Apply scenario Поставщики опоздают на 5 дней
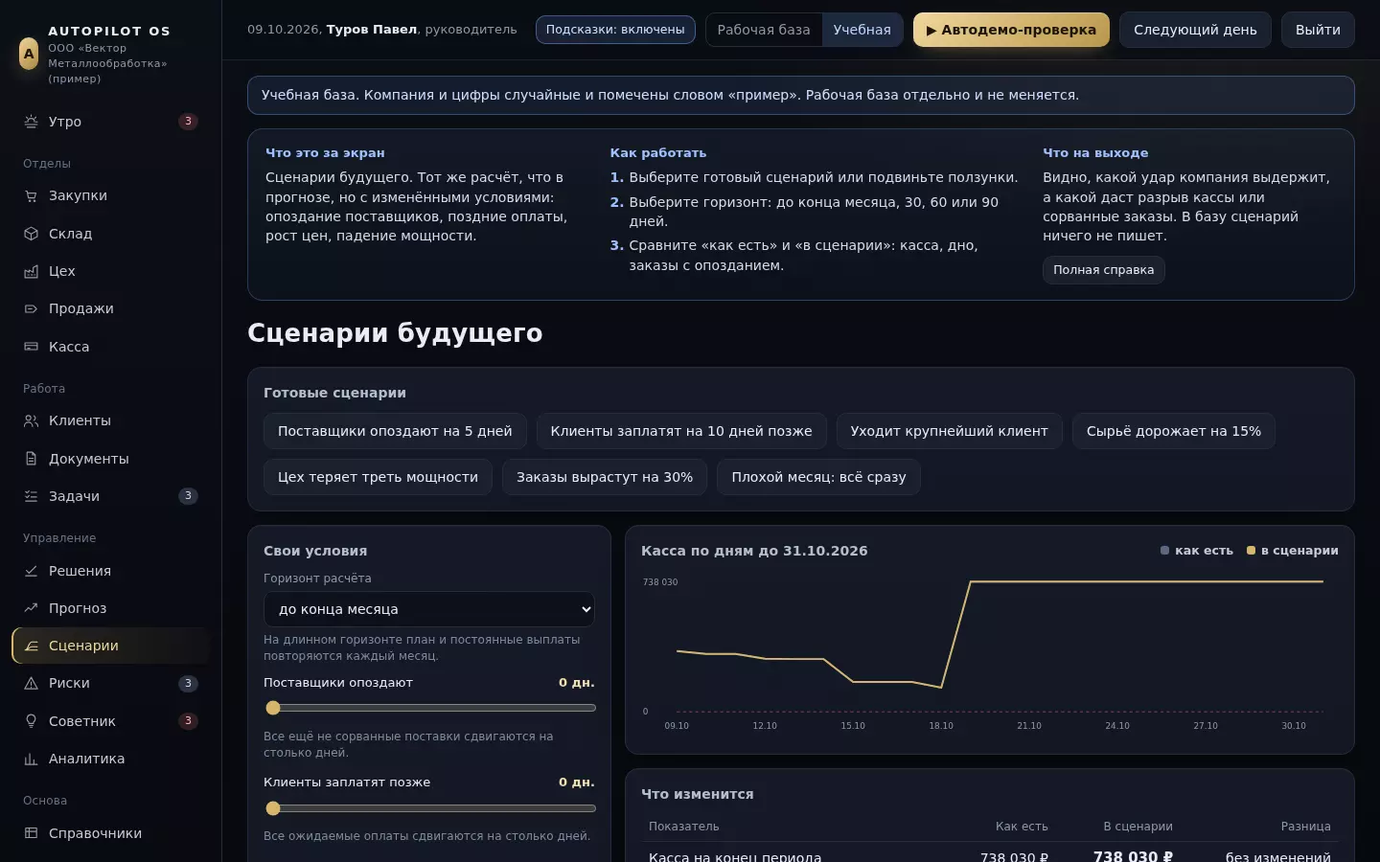The image size is (1380, 862). [x=395, y=431]
